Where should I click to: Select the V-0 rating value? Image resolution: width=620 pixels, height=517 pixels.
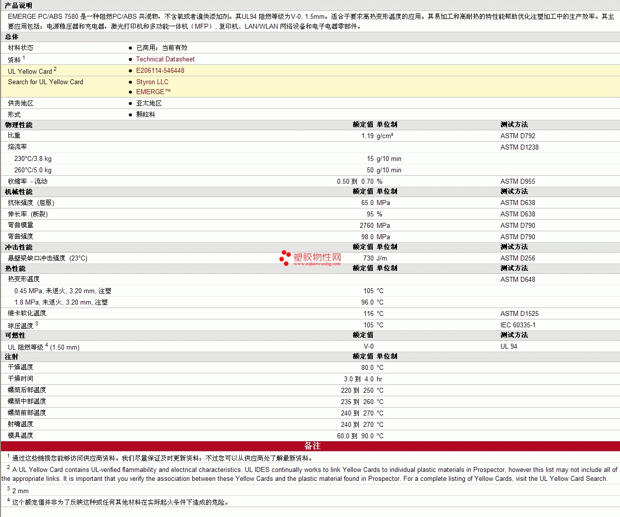369,346
